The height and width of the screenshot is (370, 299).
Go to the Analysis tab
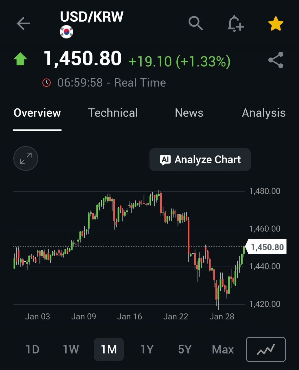point(263,113)
